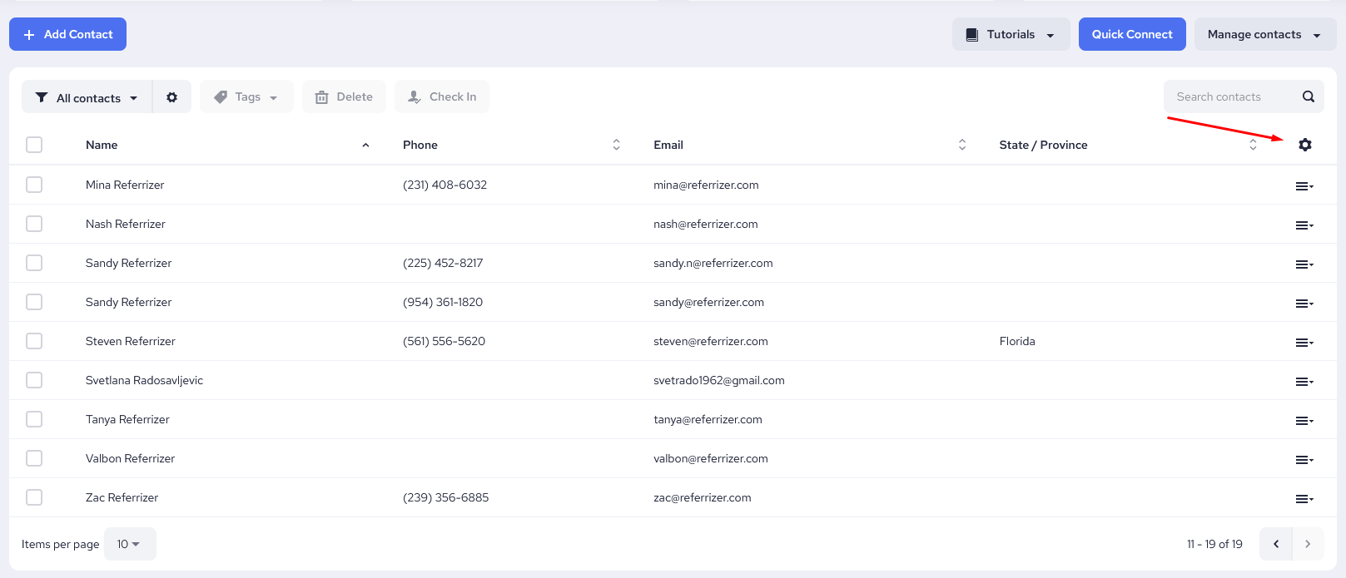
Task: Click the name Zac Referrizer
Action: (122, 497)
